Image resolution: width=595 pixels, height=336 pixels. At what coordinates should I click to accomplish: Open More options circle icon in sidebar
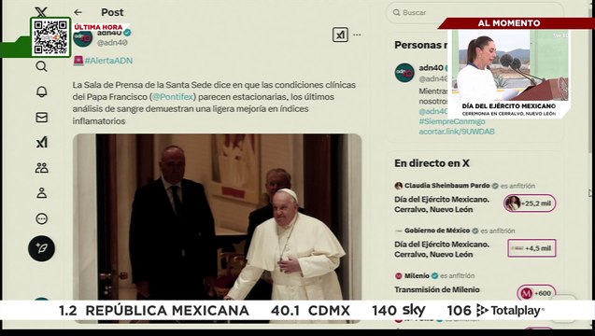click(x=41, y=218)
